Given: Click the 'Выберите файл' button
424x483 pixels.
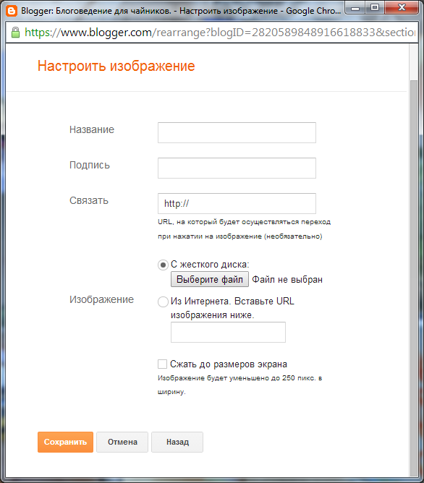Looking at the screenshot, I should tap(210, 279).
